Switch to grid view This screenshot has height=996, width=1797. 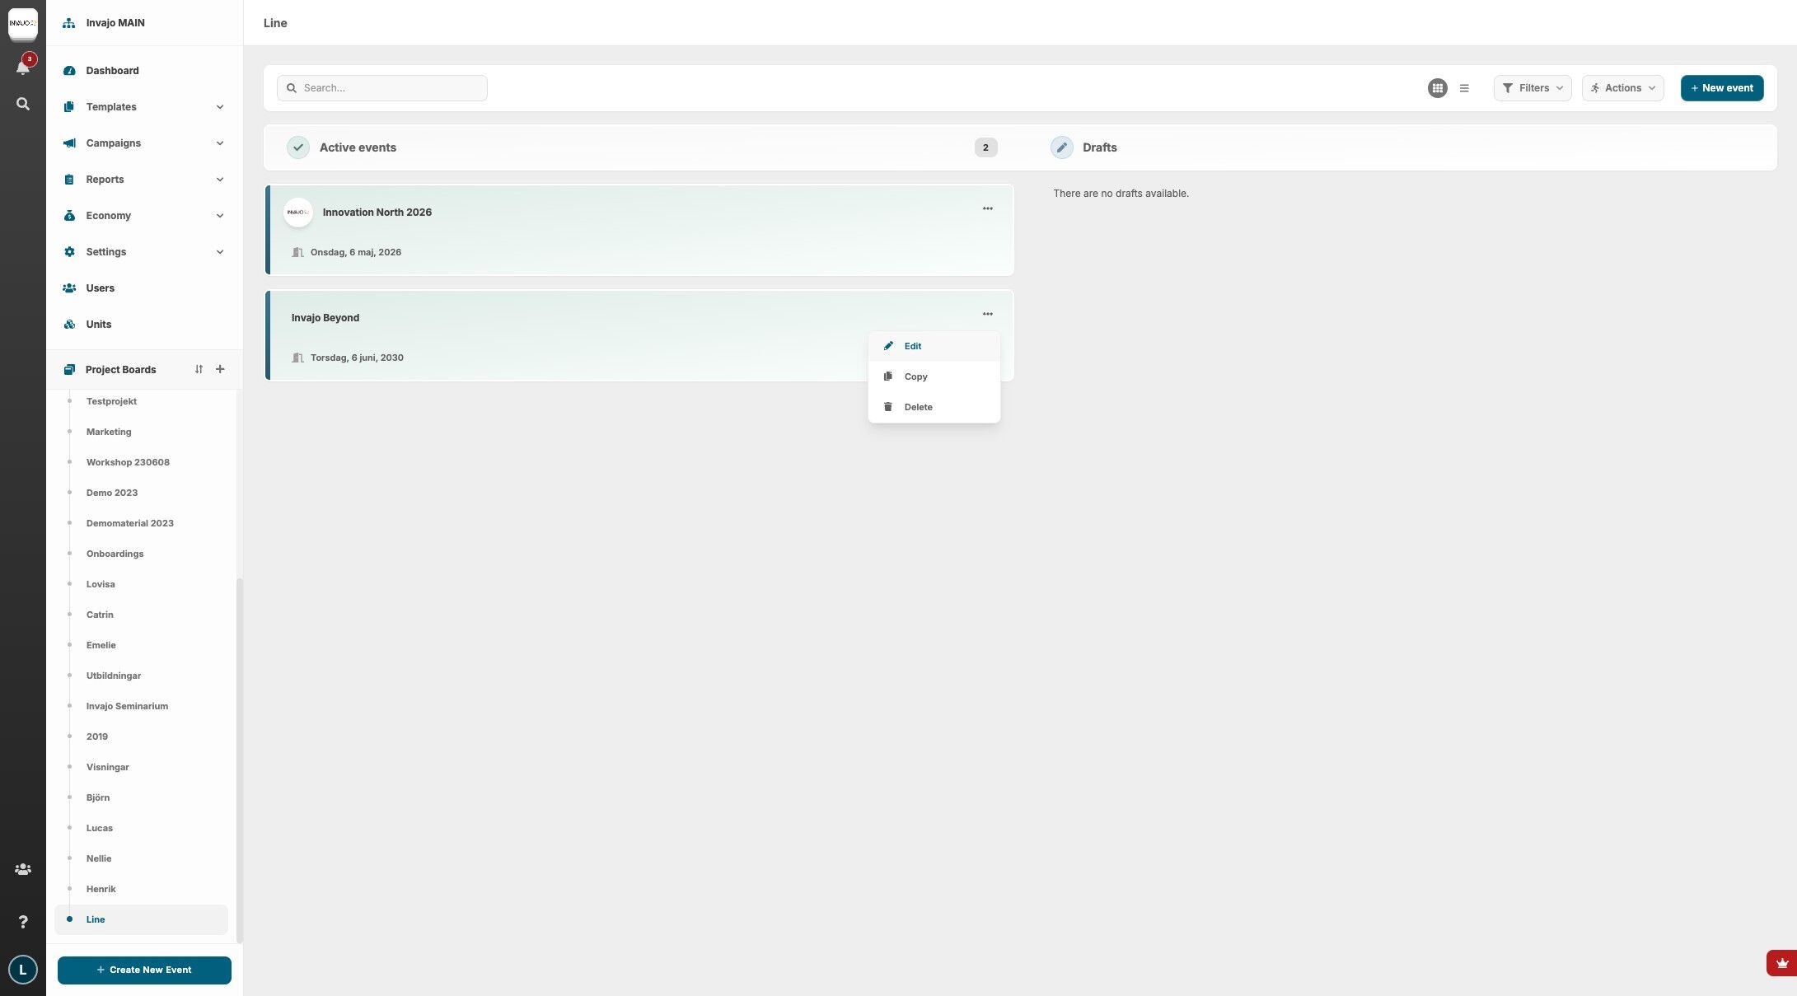click(x=1437, y=88)
